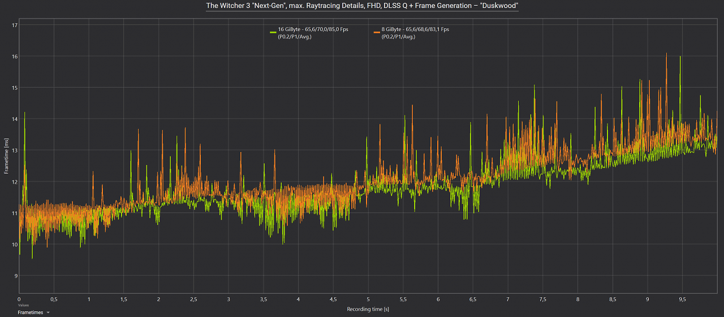Image resolution: width=724 pixels, height=317 pixels.
Task: Click the 9,5 tick label on x-axis
Action: (682, 299)
